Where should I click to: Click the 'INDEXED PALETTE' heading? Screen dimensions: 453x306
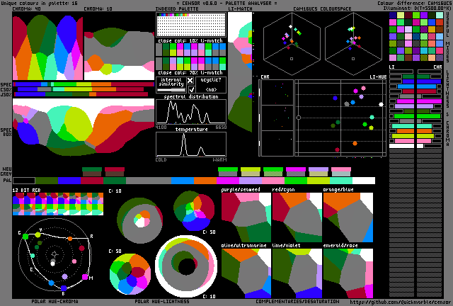tap(177, 9)
